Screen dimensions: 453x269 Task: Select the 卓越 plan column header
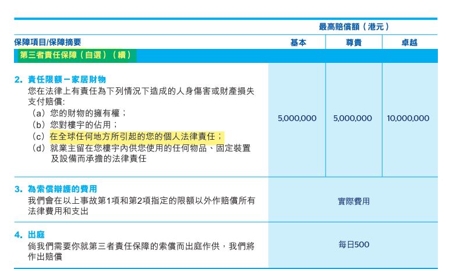coord(409,43)
